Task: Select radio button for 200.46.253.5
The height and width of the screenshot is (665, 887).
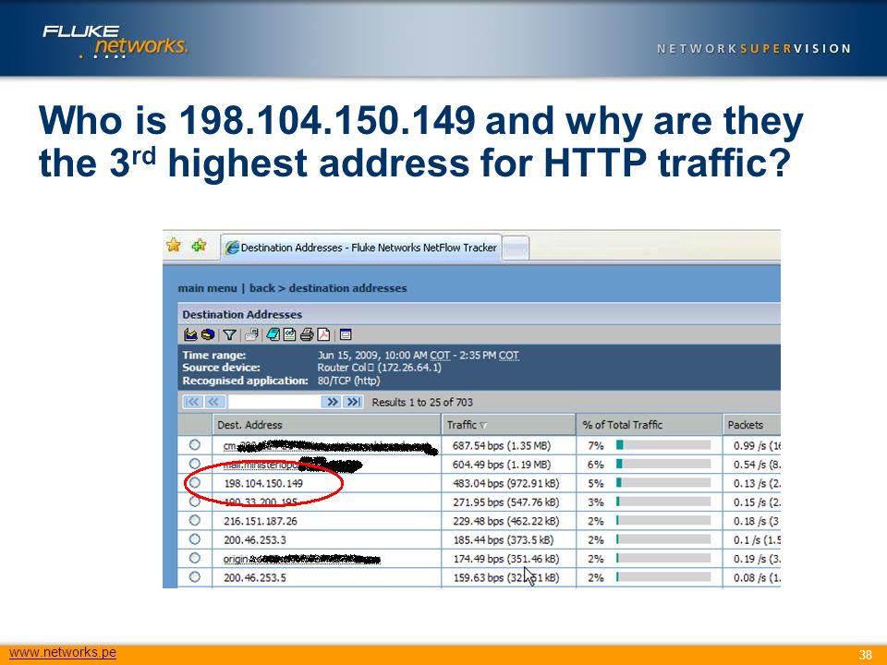Action: click(195, 576)
